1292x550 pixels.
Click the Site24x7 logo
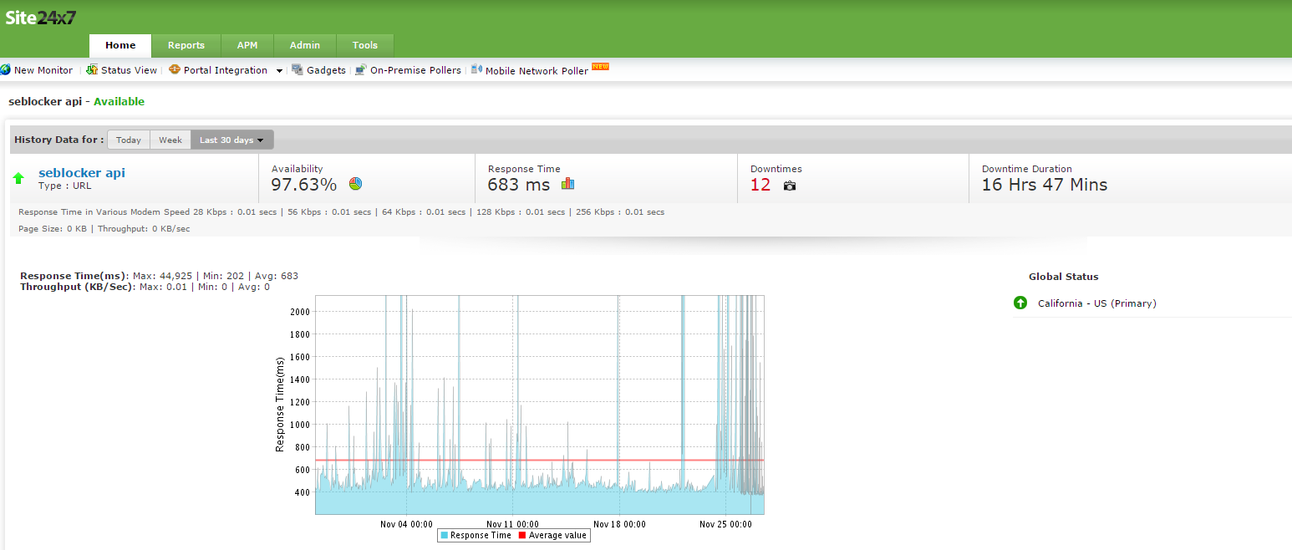(x=41, y=17)
